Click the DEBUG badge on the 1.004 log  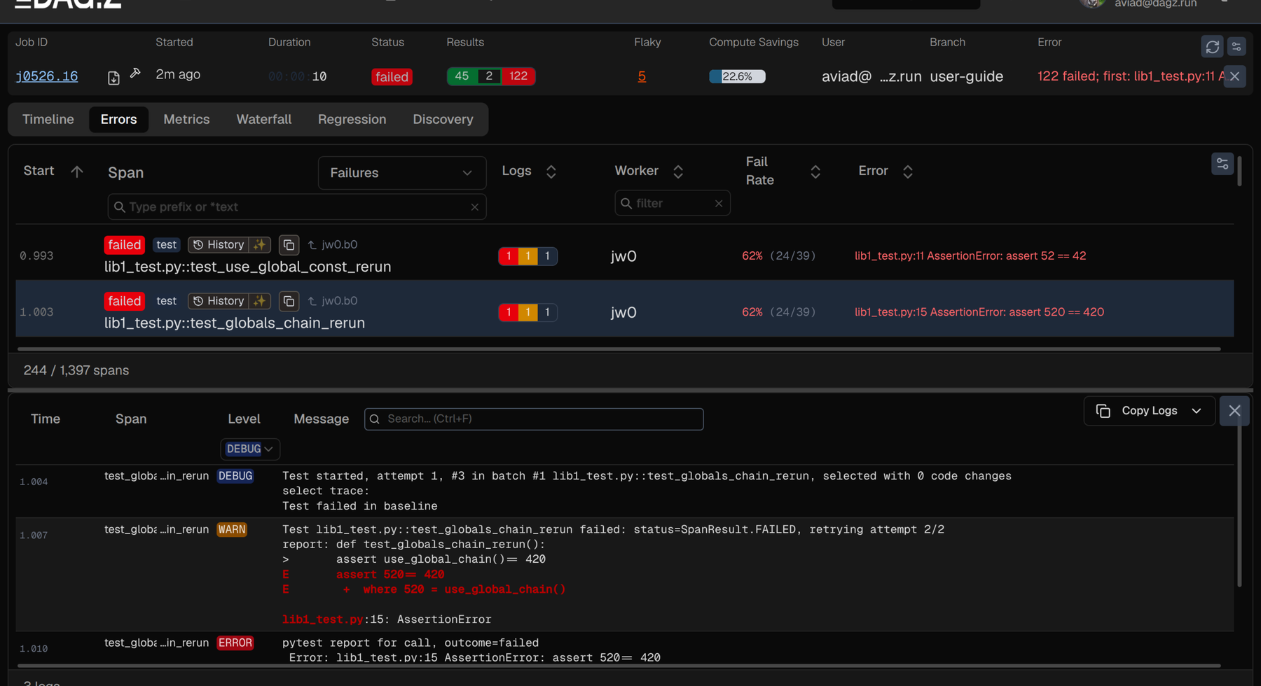(x=235, y=476)
